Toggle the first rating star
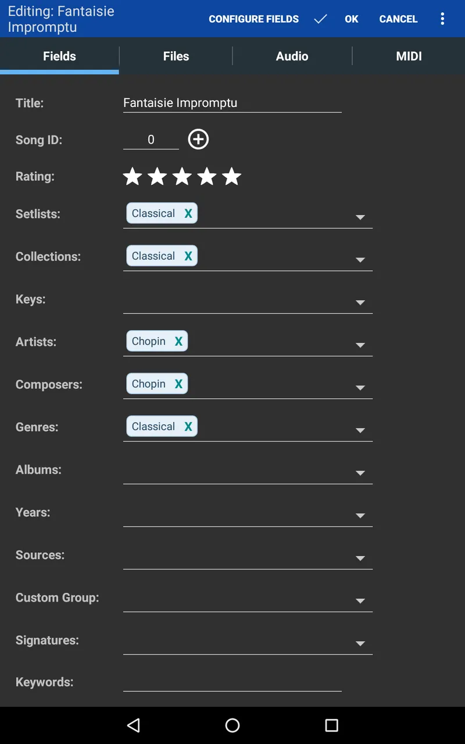The image size is (465, 744). (x=132, y=176)
